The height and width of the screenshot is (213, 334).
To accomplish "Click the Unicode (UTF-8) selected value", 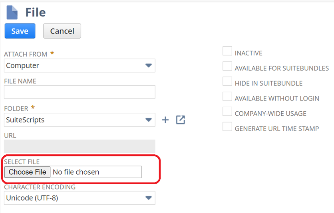I will point(32,198).
